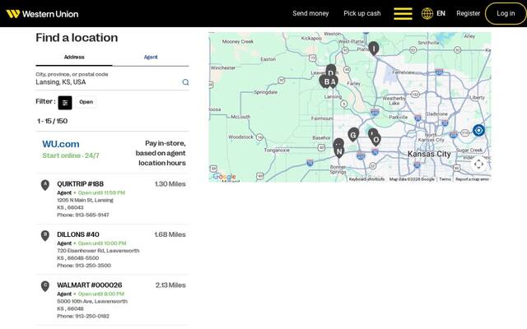Click Kansas City label on map

coord(429,154)
